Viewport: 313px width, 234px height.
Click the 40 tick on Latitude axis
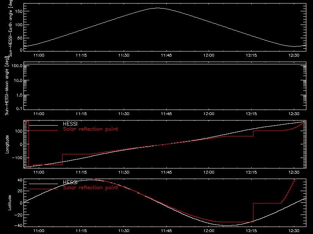pyautogui.click(x=20, y=180)
